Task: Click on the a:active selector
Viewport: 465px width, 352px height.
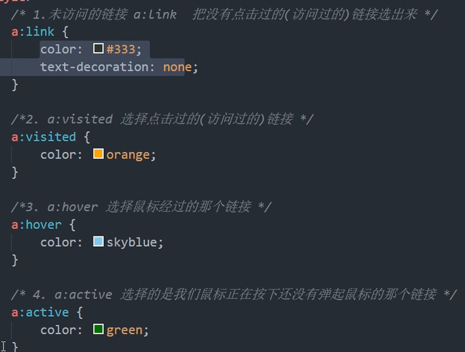Action: 40,312
